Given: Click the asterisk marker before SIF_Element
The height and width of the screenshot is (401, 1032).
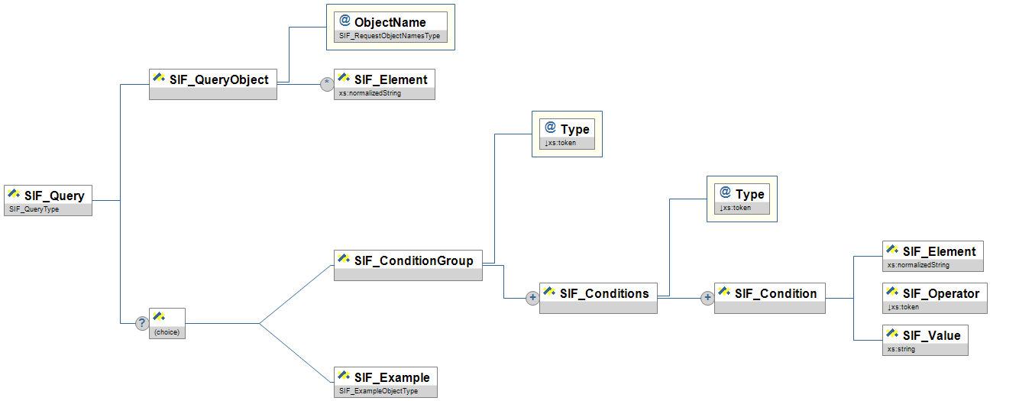Looking at the screenshot, I should [327, 84].
